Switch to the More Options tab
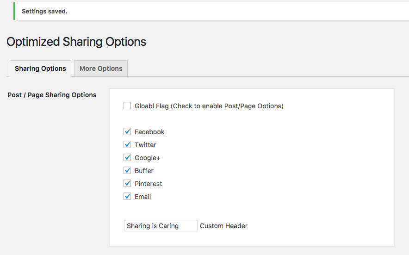The image size is (409, 255). (x=101, y=68)
